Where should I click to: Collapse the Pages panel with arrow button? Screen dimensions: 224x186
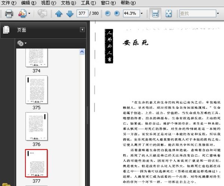click(x=82, y=30)
